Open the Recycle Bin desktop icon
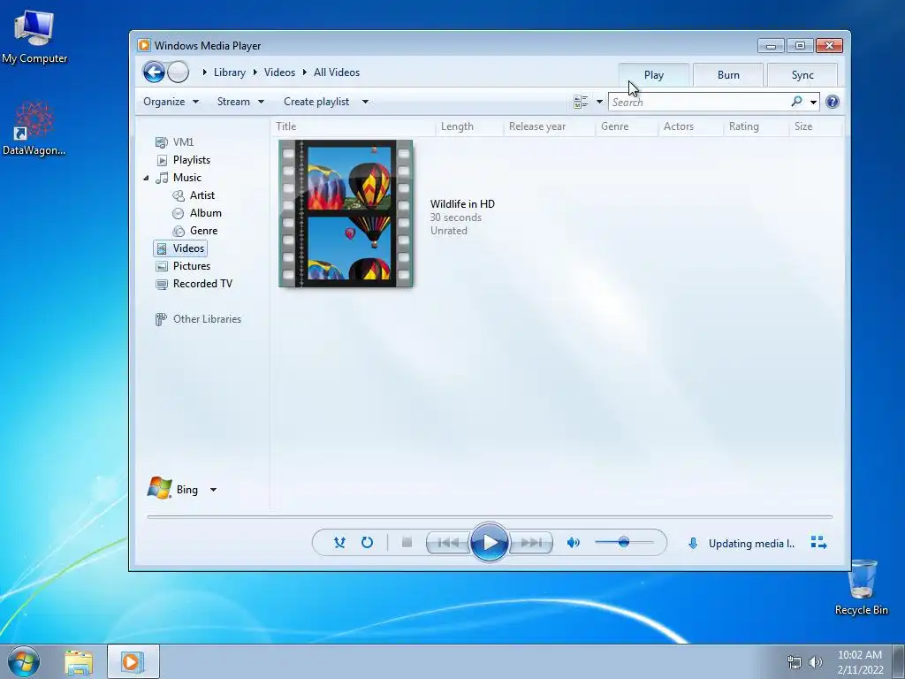The image size is (905, 679). click(x=862, y=587)
